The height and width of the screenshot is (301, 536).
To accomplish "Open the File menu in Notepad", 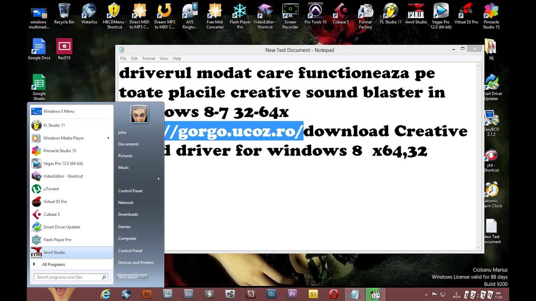I will click(123, 59).
